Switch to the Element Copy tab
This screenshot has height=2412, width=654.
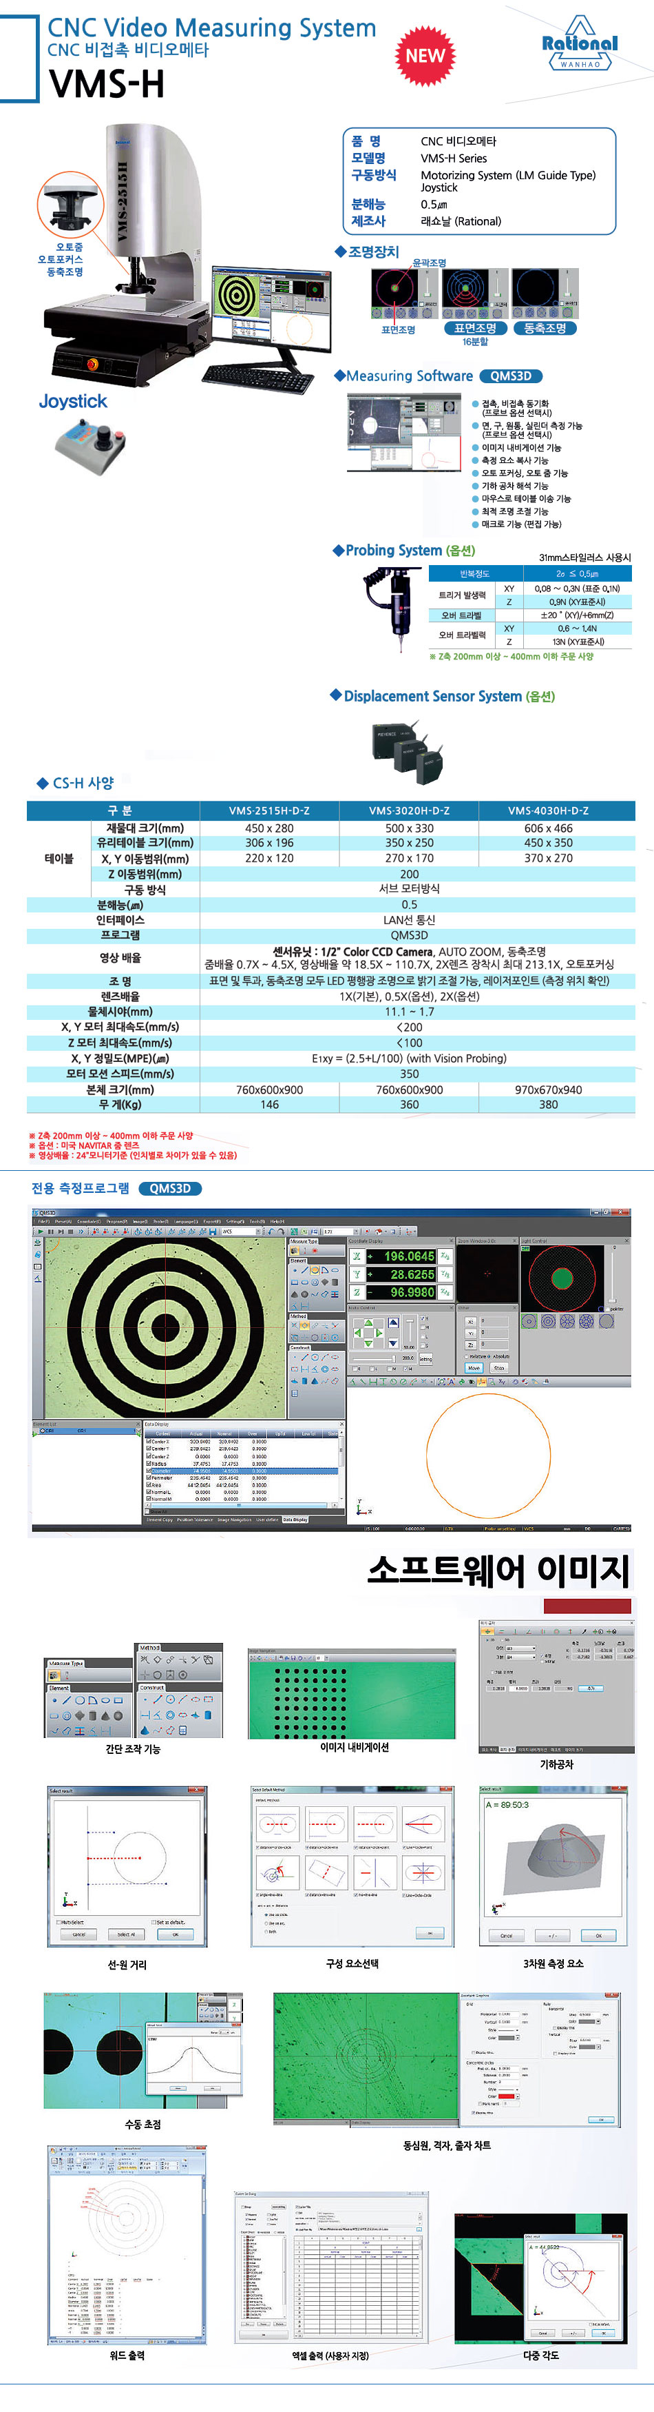(x=159, y=1520)
